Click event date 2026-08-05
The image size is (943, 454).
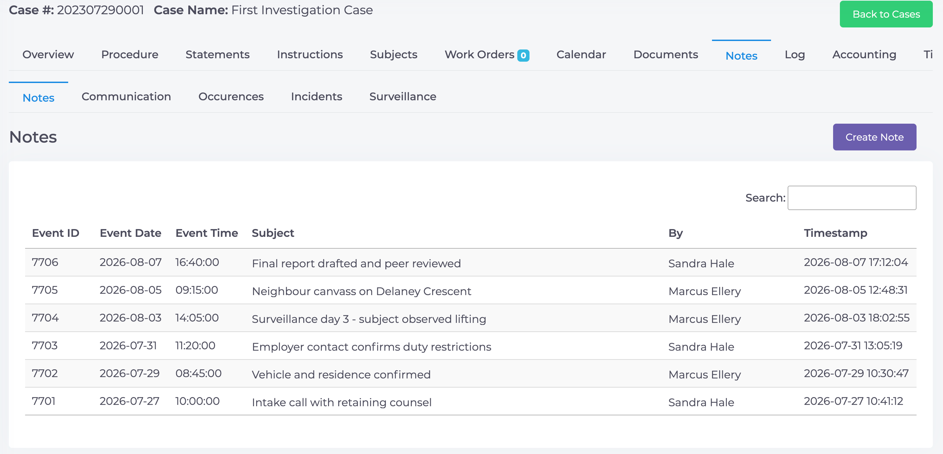click(x=130, y=290)
